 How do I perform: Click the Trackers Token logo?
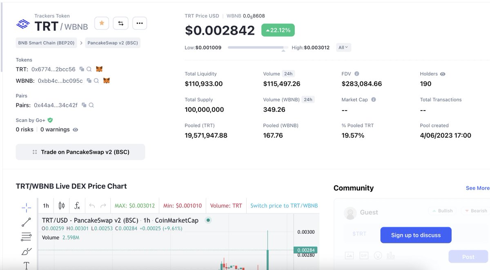[x=23, y=24]
